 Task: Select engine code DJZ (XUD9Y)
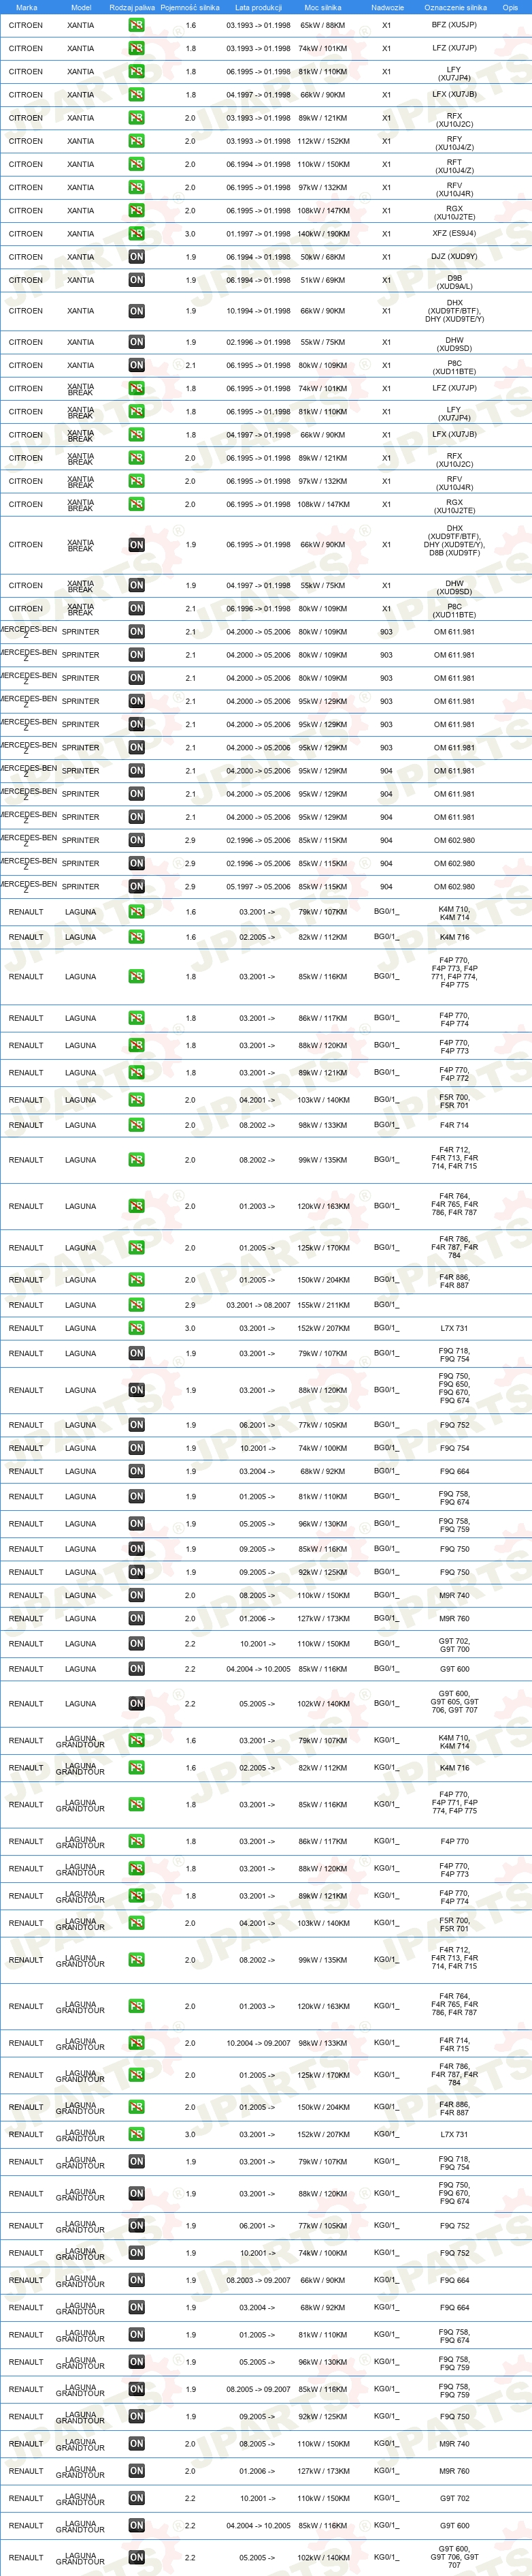click(454, 257)
